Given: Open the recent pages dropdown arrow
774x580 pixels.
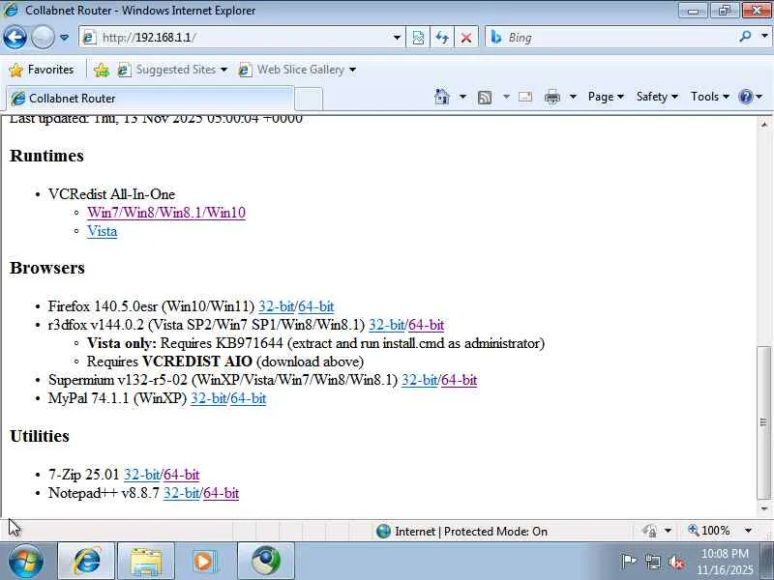Looking at the screenshot, I should (x=64, y=38).
